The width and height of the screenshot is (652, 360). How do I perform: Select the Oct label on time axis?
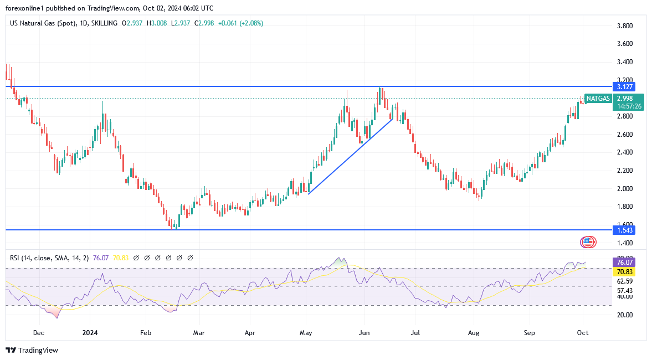[x=583, y=333]
